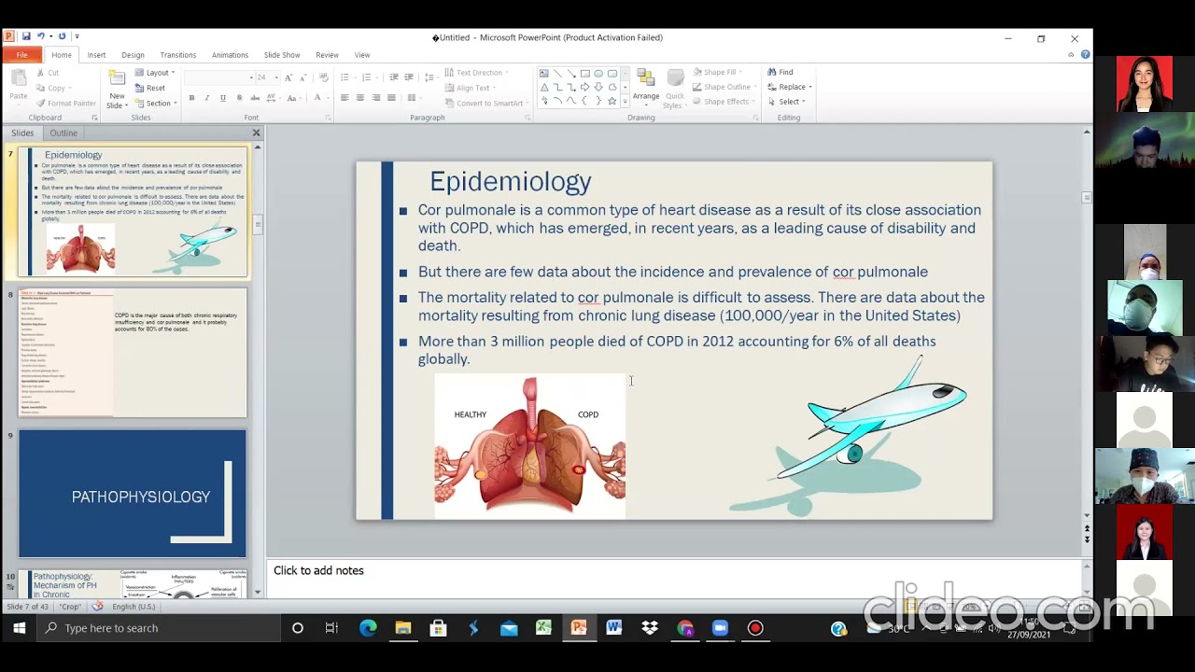Select the oval shape in gallery
This screenshot has height=672, width=1195.
click(x=598, y=74)
